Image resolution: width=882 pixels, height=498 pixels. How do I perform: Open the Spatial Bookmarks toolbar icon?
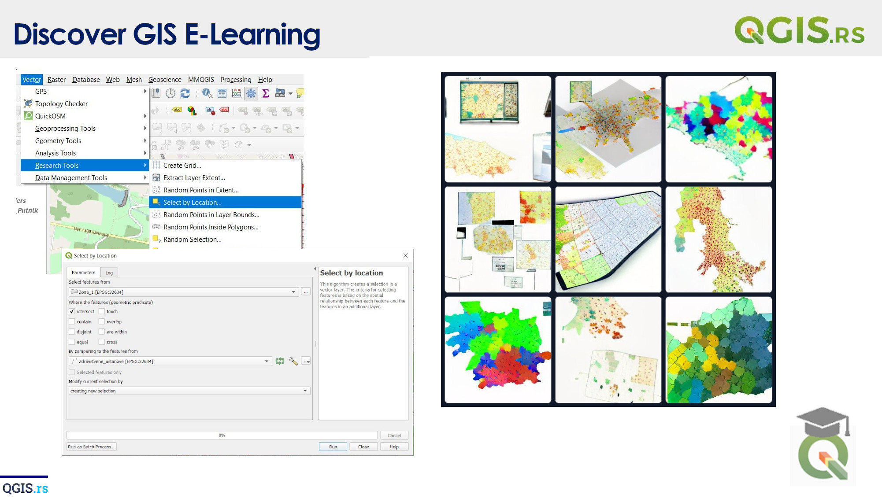(x=156, y=93)
